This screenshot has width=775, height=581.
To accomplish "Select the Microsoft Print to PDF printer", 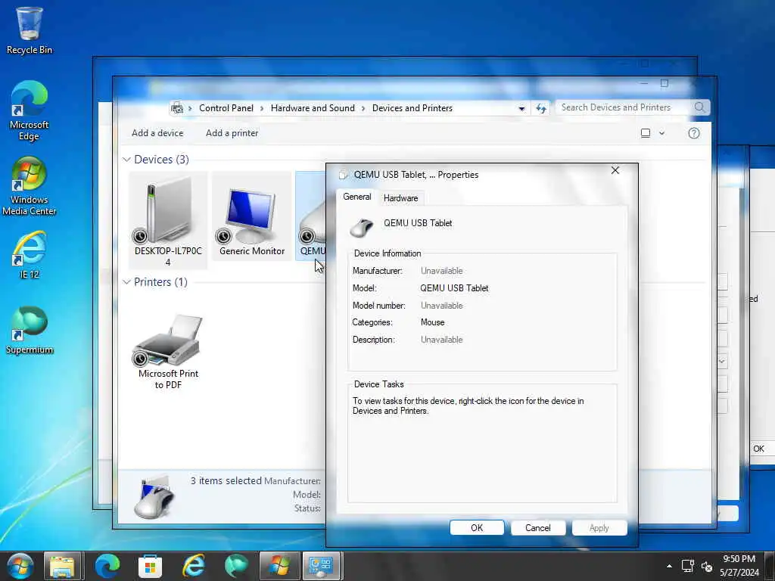I will pos(168,351).
